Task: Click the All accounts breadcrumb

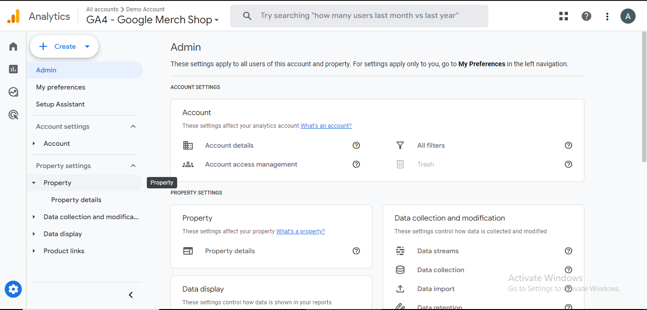Action: pos(102,9)
